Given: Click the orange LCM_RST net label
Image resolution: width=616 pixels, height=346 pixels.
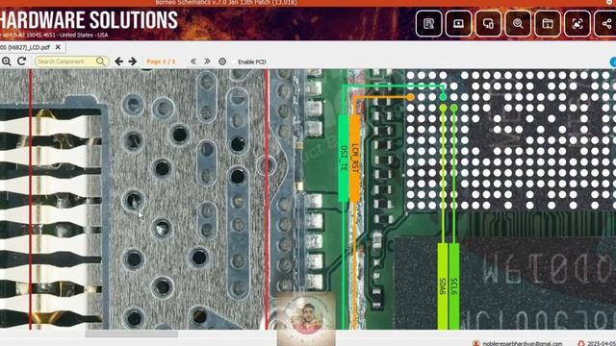Looking at the screenshot, I should 354,159.
